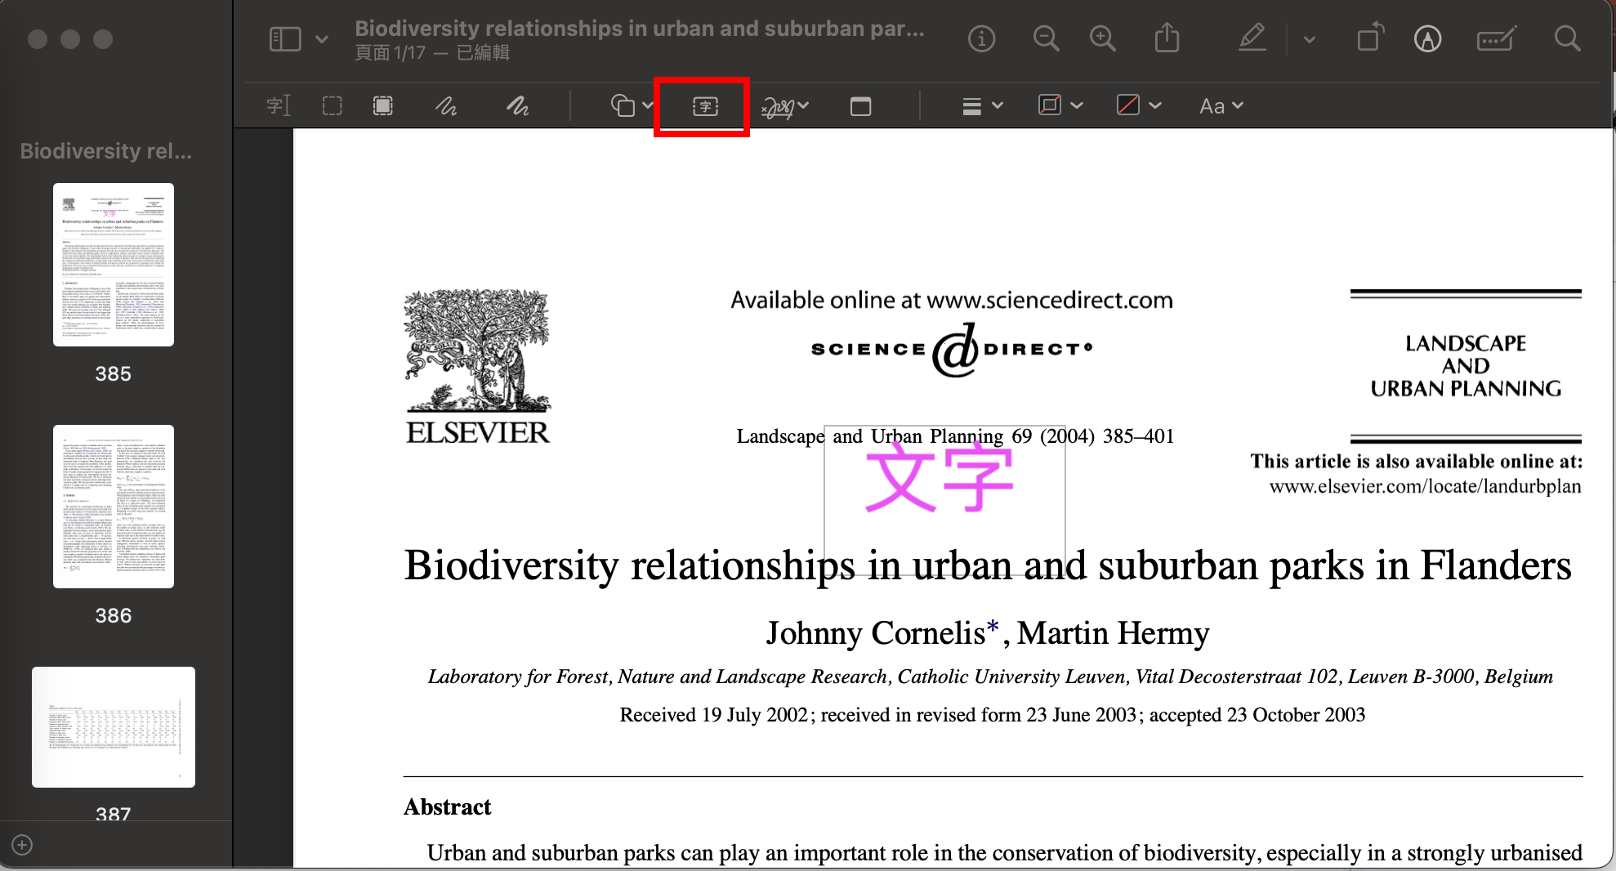Open the Signature dropdown
The width and height of the screenshot is (1616, 871).
point(784,106)
